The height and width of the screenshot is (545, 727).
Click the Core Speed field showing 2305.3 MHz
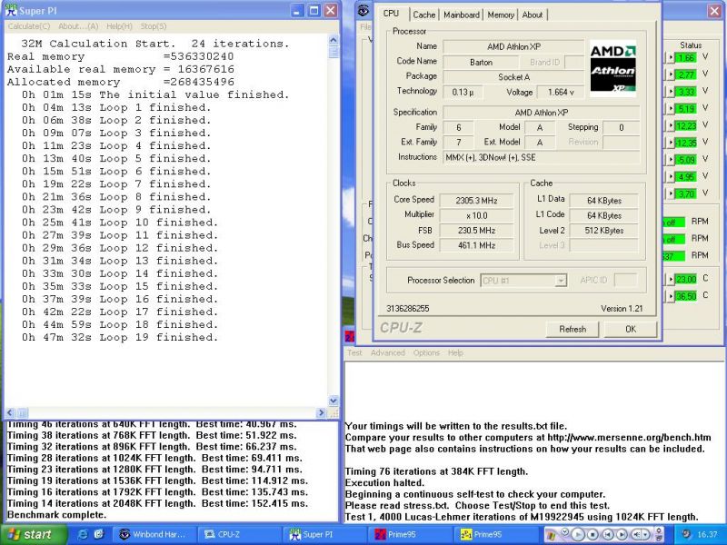pyautogui.click(x=476, y=201)
